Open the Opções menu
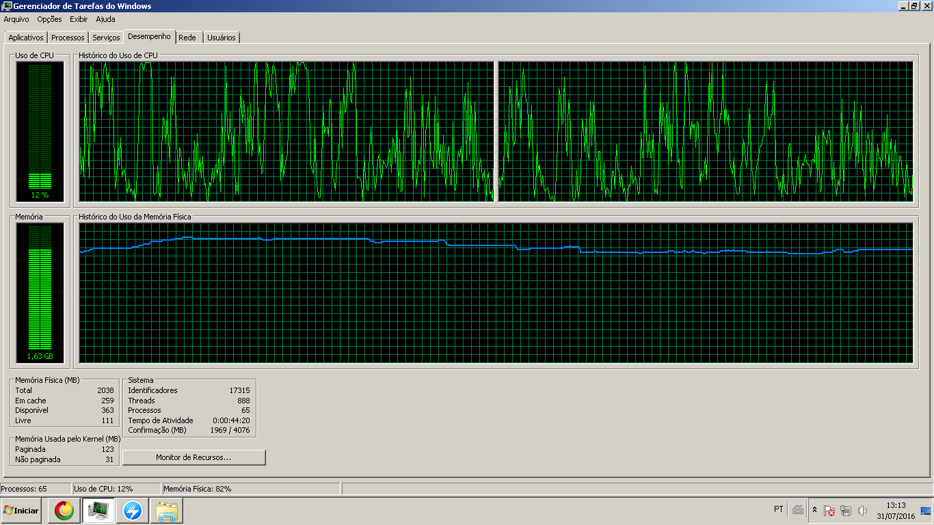Image resolution: width=934 pixels, height=525 pixels. point(49,19)
